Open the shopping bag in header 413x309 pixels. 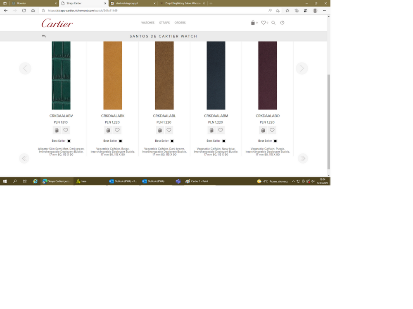(x=253, y=23)
